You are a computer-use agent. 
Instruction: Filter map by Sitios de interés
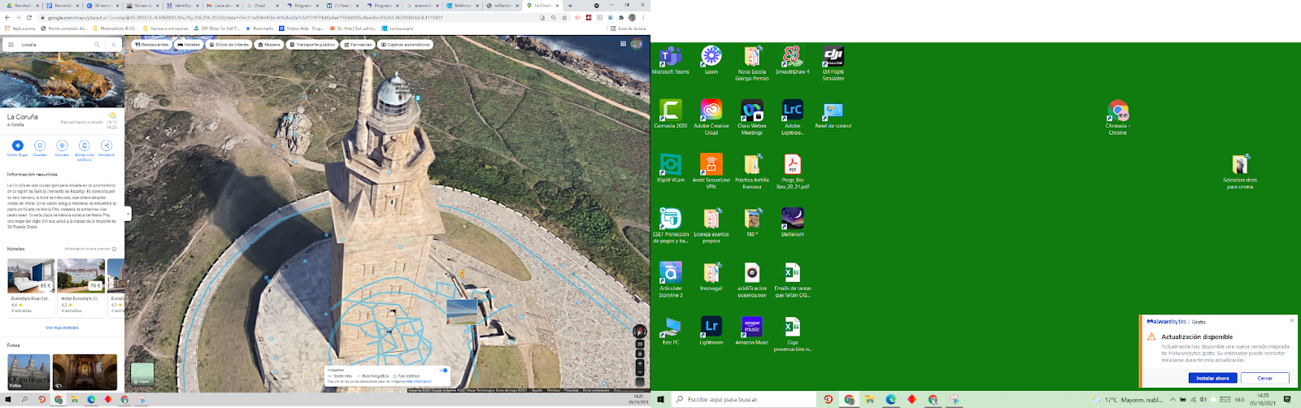click(229, 45)
